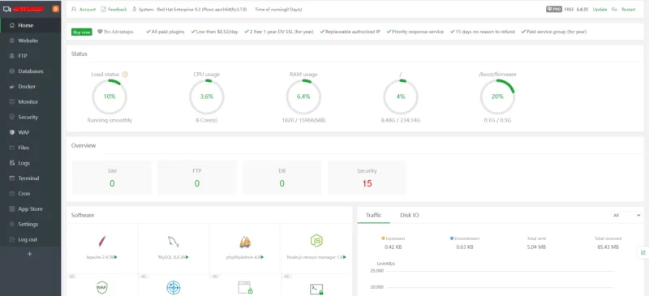
Task: Open the Account link in top bar
Action: 88,10
